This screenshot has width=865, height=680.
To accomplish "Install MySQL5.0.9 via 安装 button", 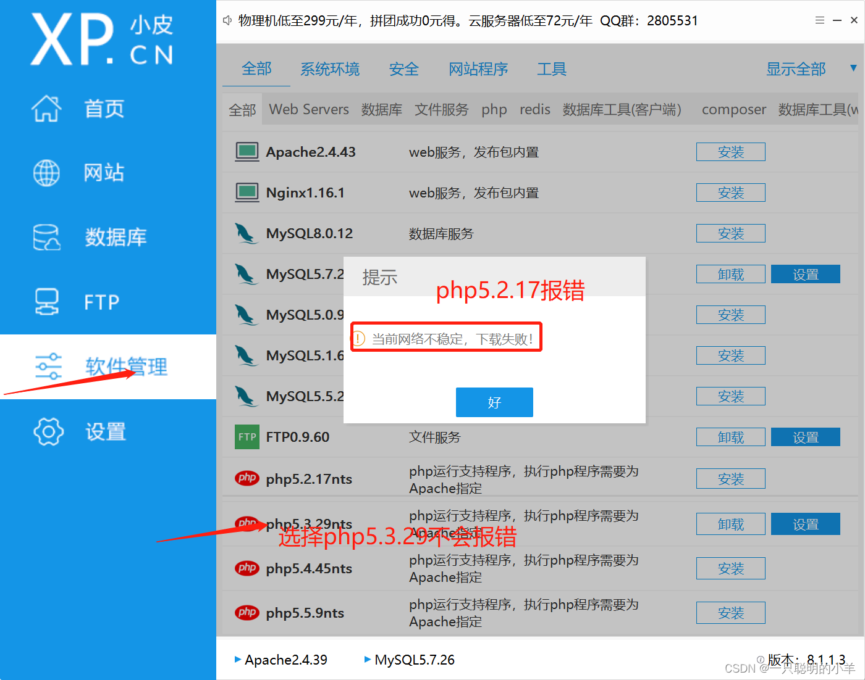I will pos(731,315).
